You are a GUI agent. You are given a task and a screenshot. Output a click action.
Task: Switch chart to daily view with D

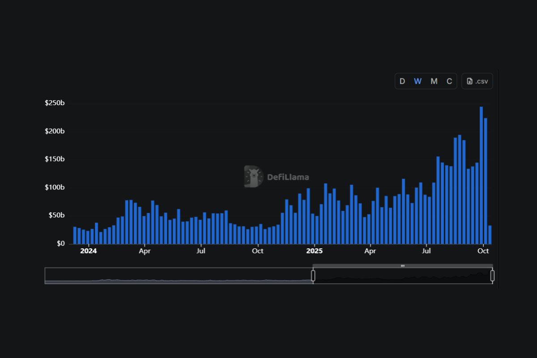click(402, 81)
